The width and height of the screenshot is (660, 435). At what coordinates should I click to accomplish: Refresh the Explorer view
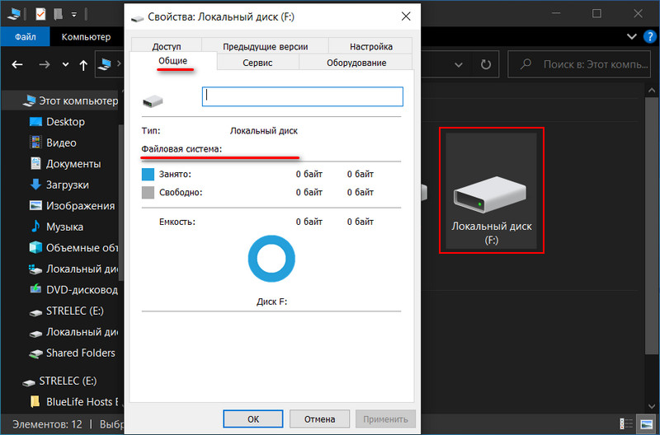pyautogui.click(x=486, y=65)
